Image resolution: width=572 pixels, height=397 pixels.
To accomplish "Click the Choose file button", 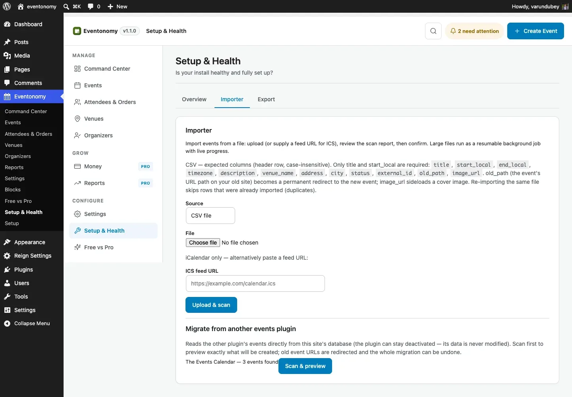I will tap(203, 243).
